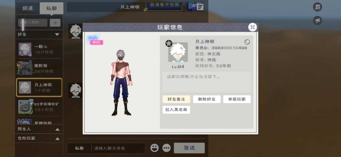341x157 pixels.
Task: Click the chat message input field
Action: pyautogui.click(x=119, y=148)
